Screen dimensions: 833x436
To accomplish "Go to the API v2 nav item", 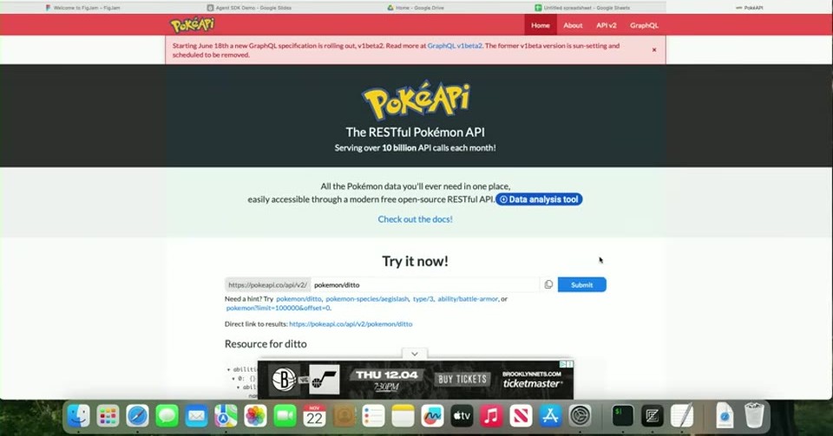I will tap(607, 25).
